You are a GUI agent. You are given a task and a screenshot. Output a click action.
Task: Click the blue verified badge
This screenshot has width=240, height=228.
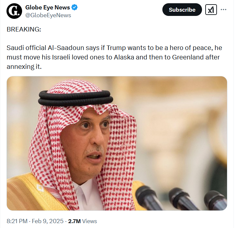tap(74, 7)
